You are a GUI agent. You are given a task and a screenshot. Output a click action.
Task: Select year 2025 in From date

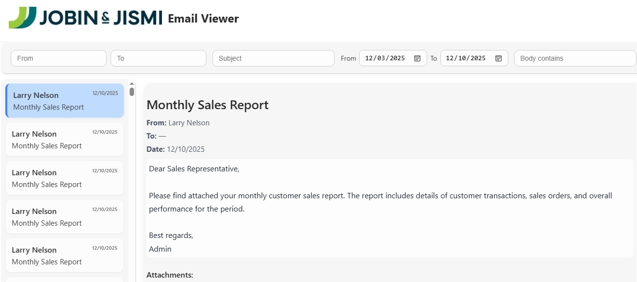pyautogui.click(x=397, y=58)
